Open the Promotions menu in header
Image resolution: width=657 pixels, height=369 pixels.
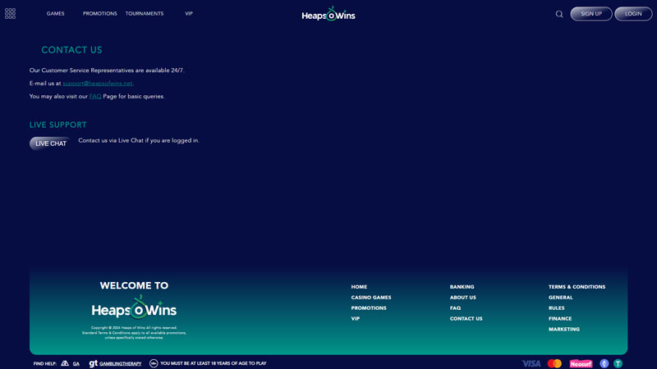click(x=99, y=14)
